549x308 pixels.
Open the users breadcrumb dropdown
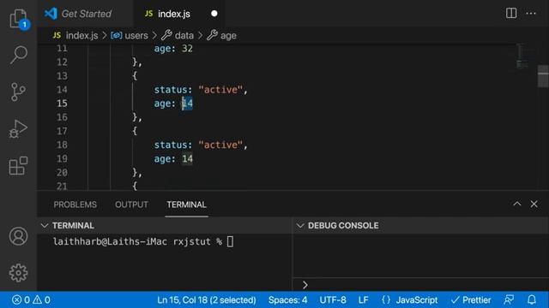[x=130, y=36]
